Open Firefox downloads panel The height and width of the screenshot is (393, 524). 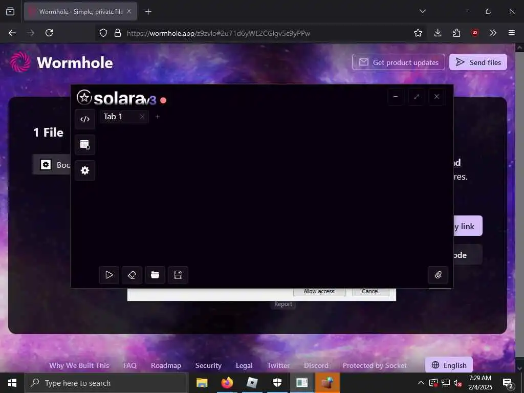click(x=438, y=33)
